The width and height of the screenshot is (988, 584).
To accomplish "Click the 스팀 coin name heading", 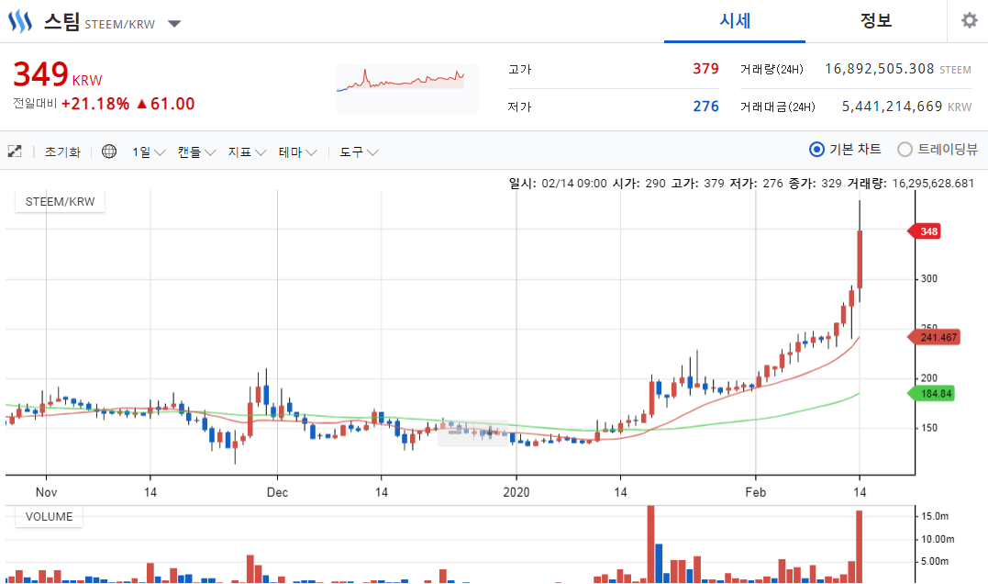I will click(61, 21).
